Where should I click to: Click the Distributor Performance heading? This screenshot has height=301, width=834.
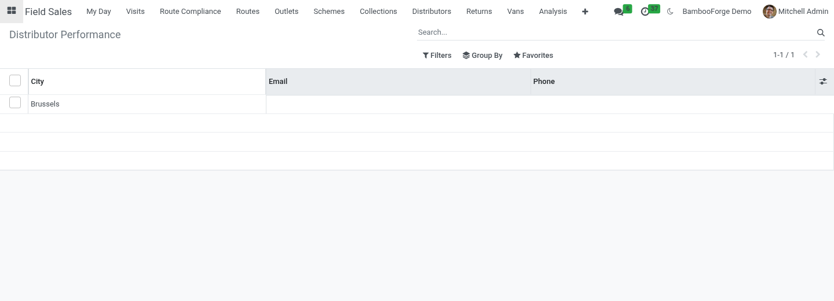[x=65, y=35]
